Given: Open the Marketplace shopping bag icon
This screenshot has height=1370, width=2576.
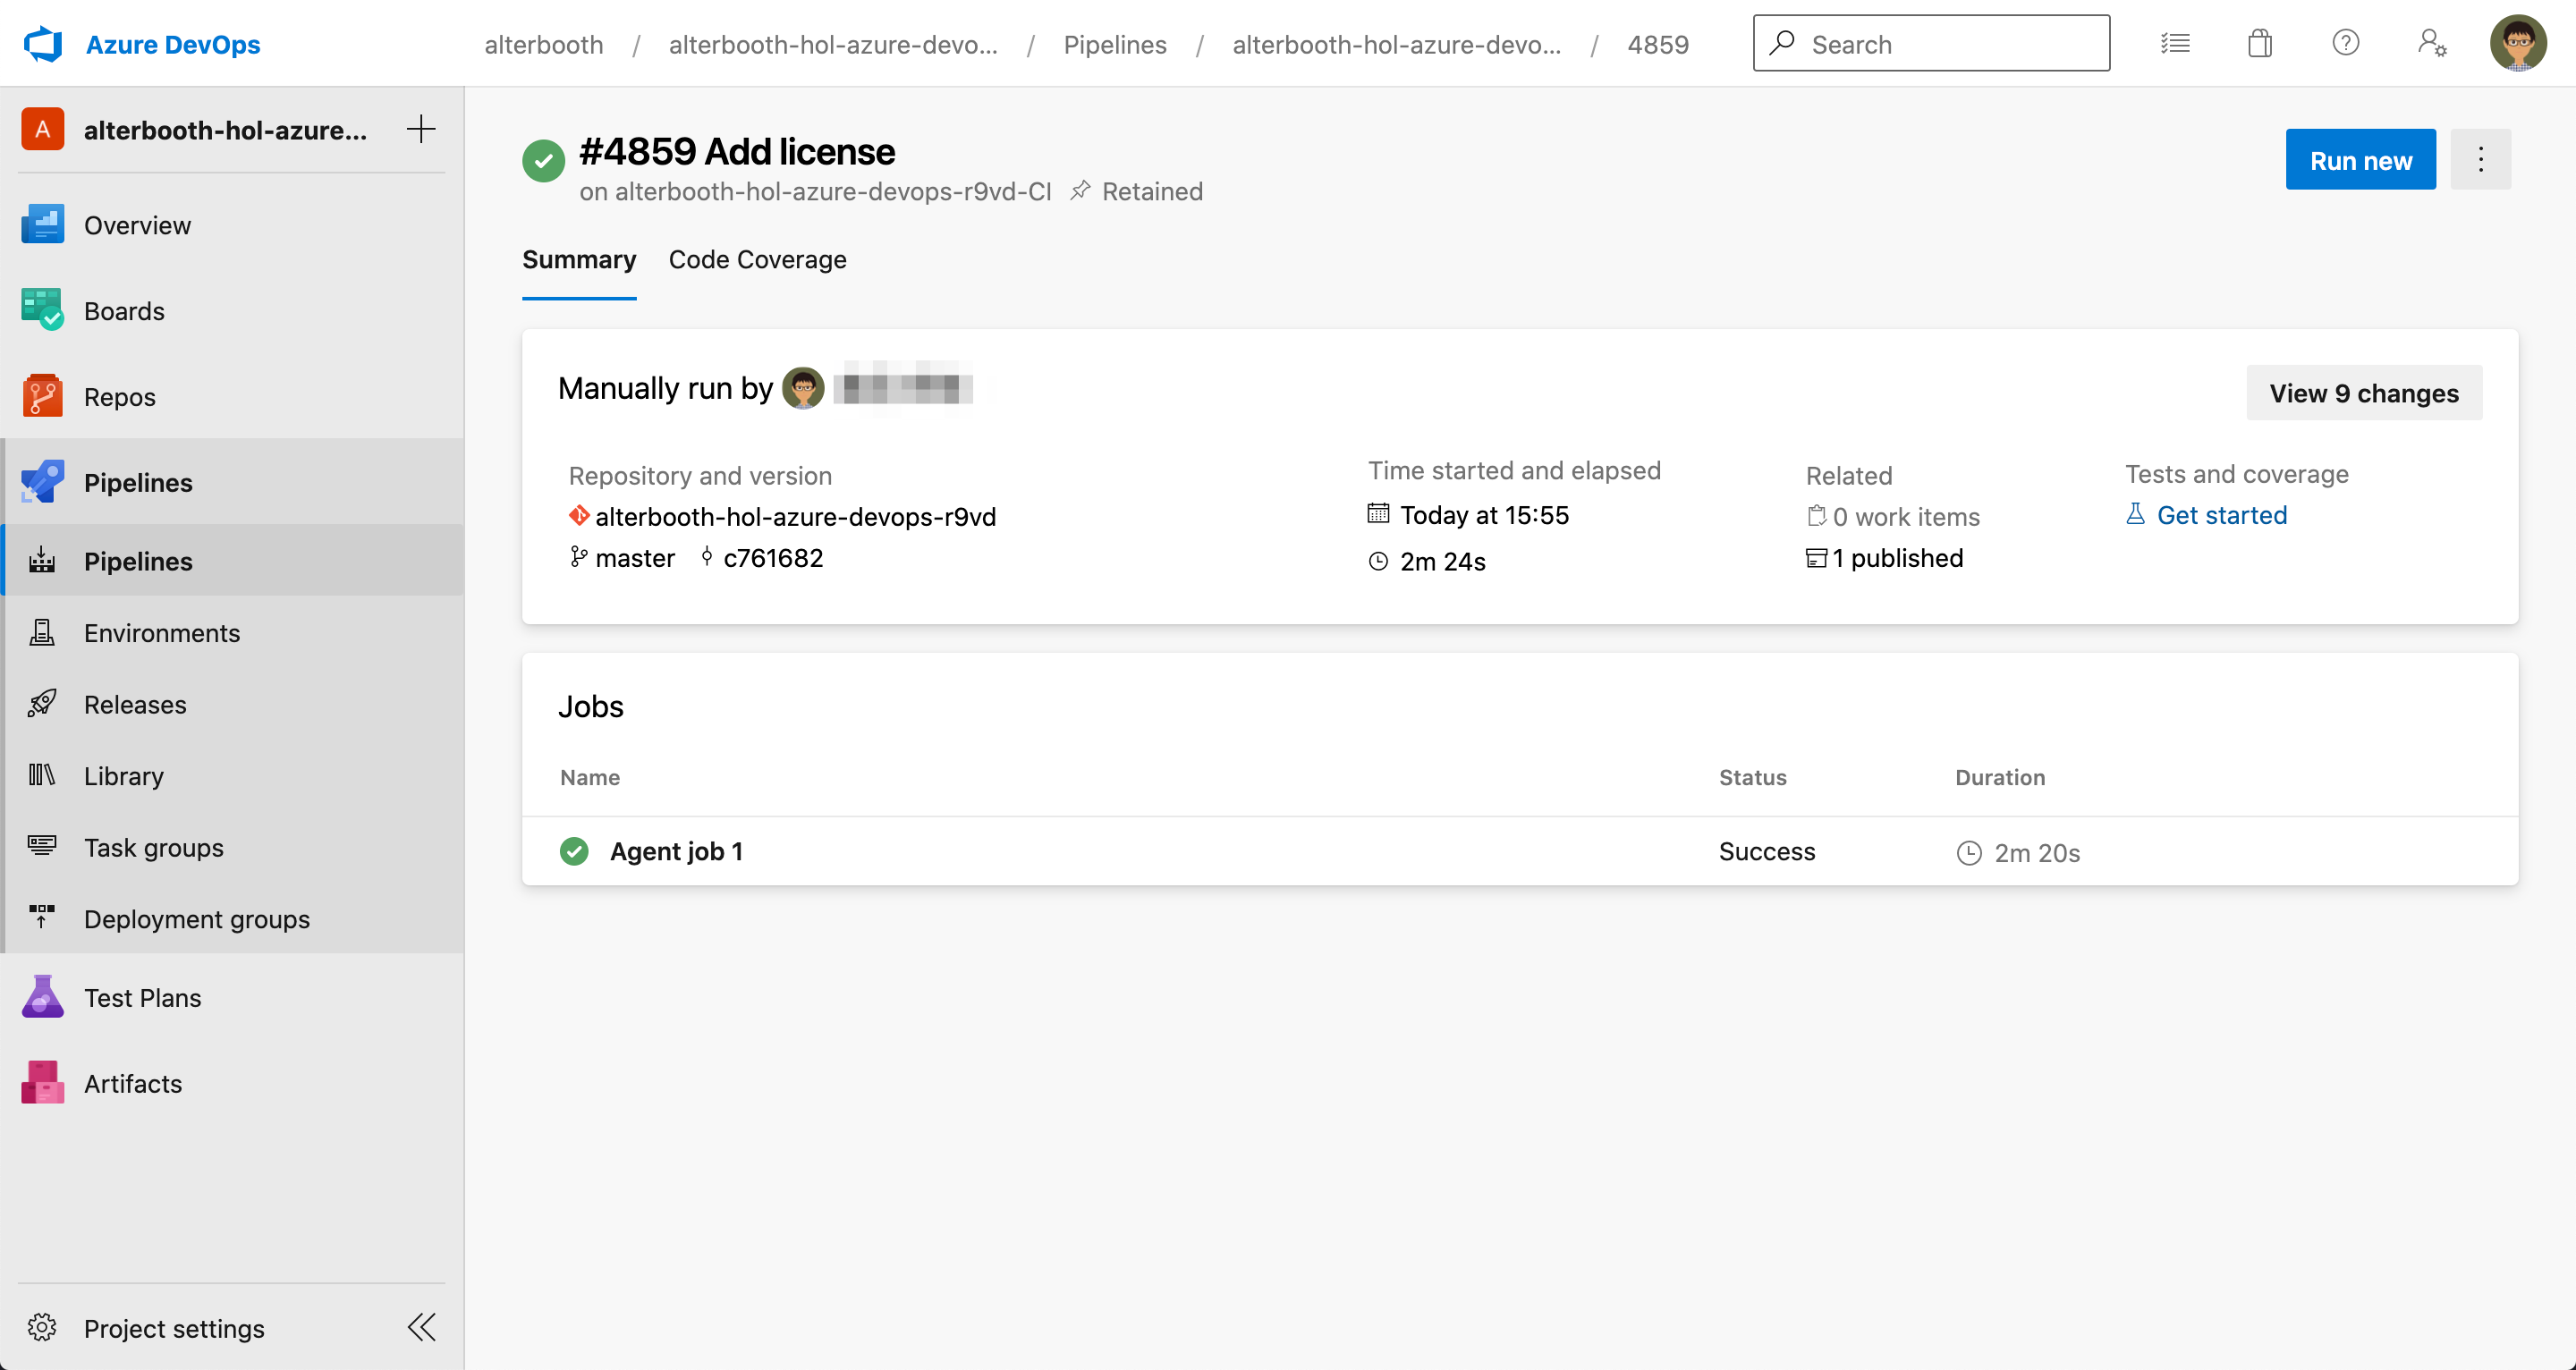Looking at the screenshot, I should click(x=2260, y=43).
